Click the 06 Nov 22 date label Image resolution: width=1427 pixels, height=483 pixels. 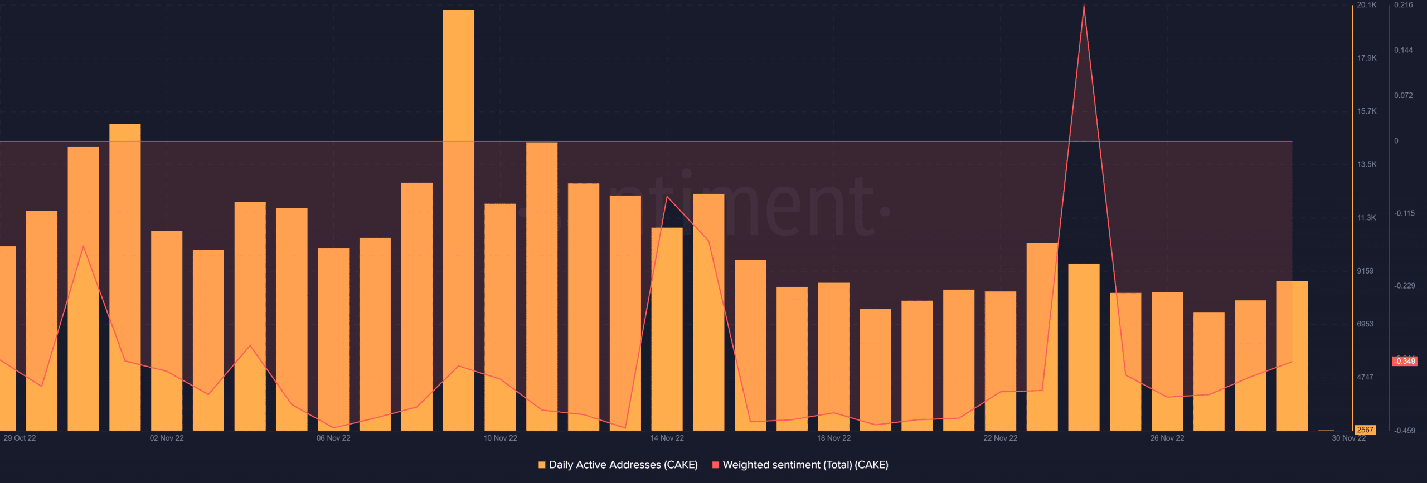pos(333,438)
